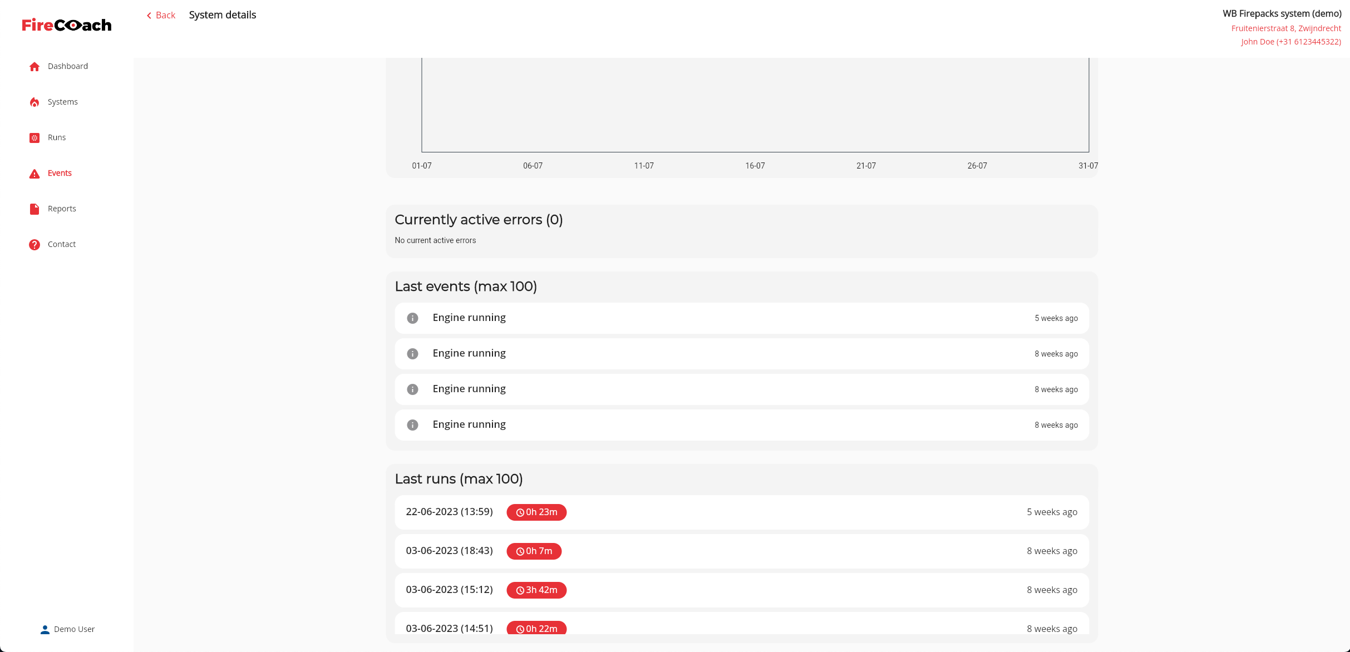Click the 16-07 chart axis label
1350x652 pixels.
(x=755, y=166)
